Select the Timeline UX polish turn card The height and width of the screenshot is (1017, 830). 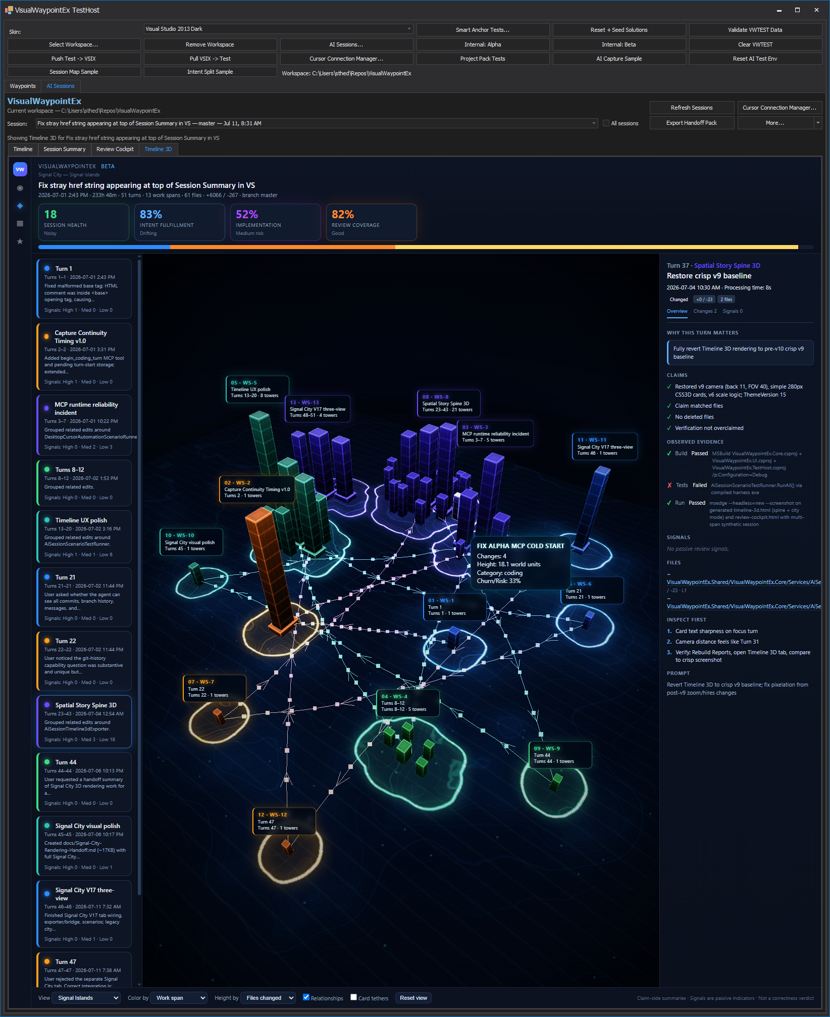[84, 537]
